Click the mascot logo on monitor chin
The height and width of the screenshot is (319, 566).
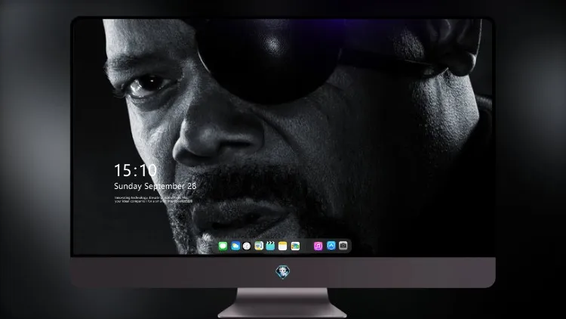point(283,272)
